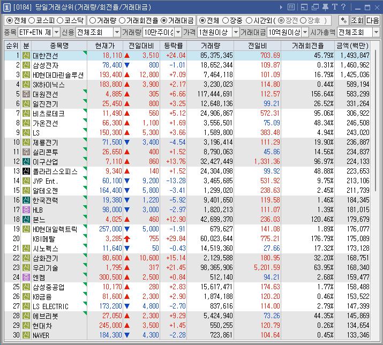Click the 주 badge on 실리콘투 row

[x=26, y=152]
